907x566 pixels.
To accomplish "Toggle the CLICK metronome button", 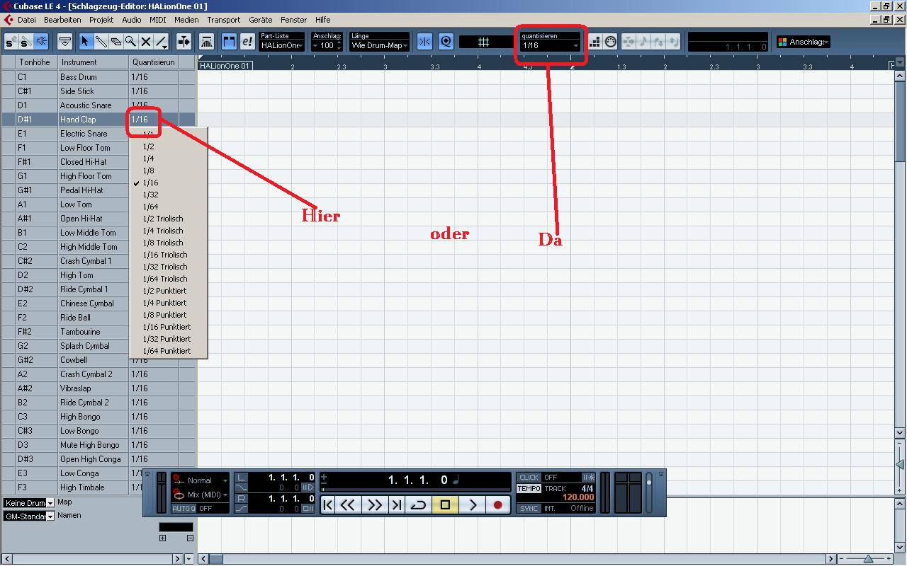I will click(x=529, y=478).
